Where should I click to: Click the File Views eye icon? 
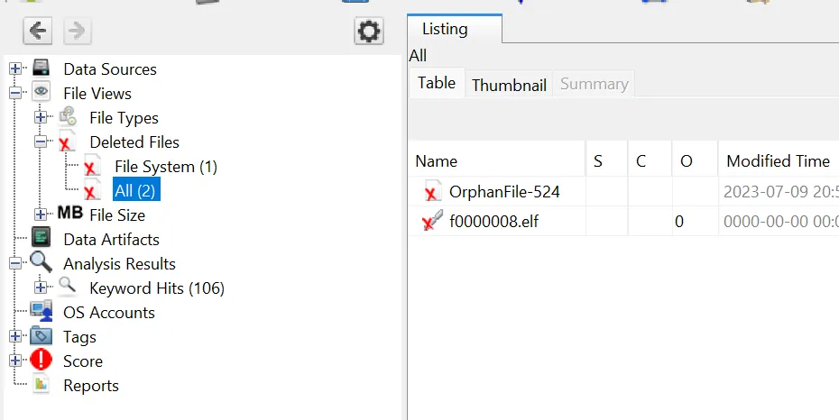41,94
